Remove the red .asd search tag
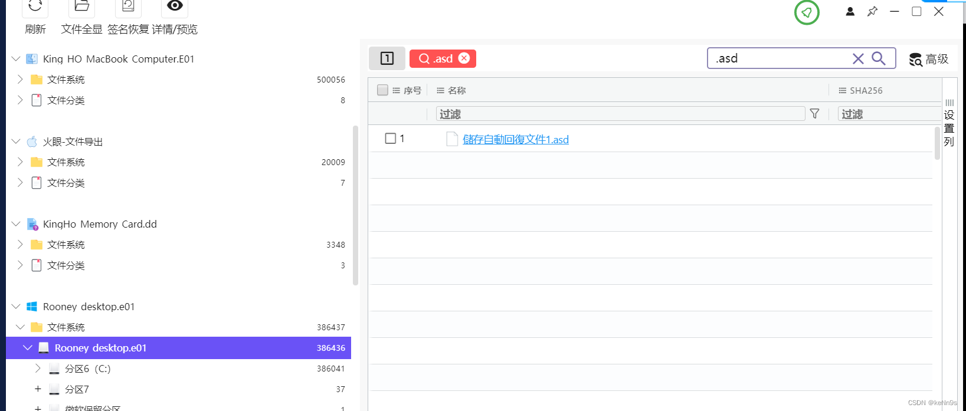This screenshot has height=411, width=966. (464, 58)
